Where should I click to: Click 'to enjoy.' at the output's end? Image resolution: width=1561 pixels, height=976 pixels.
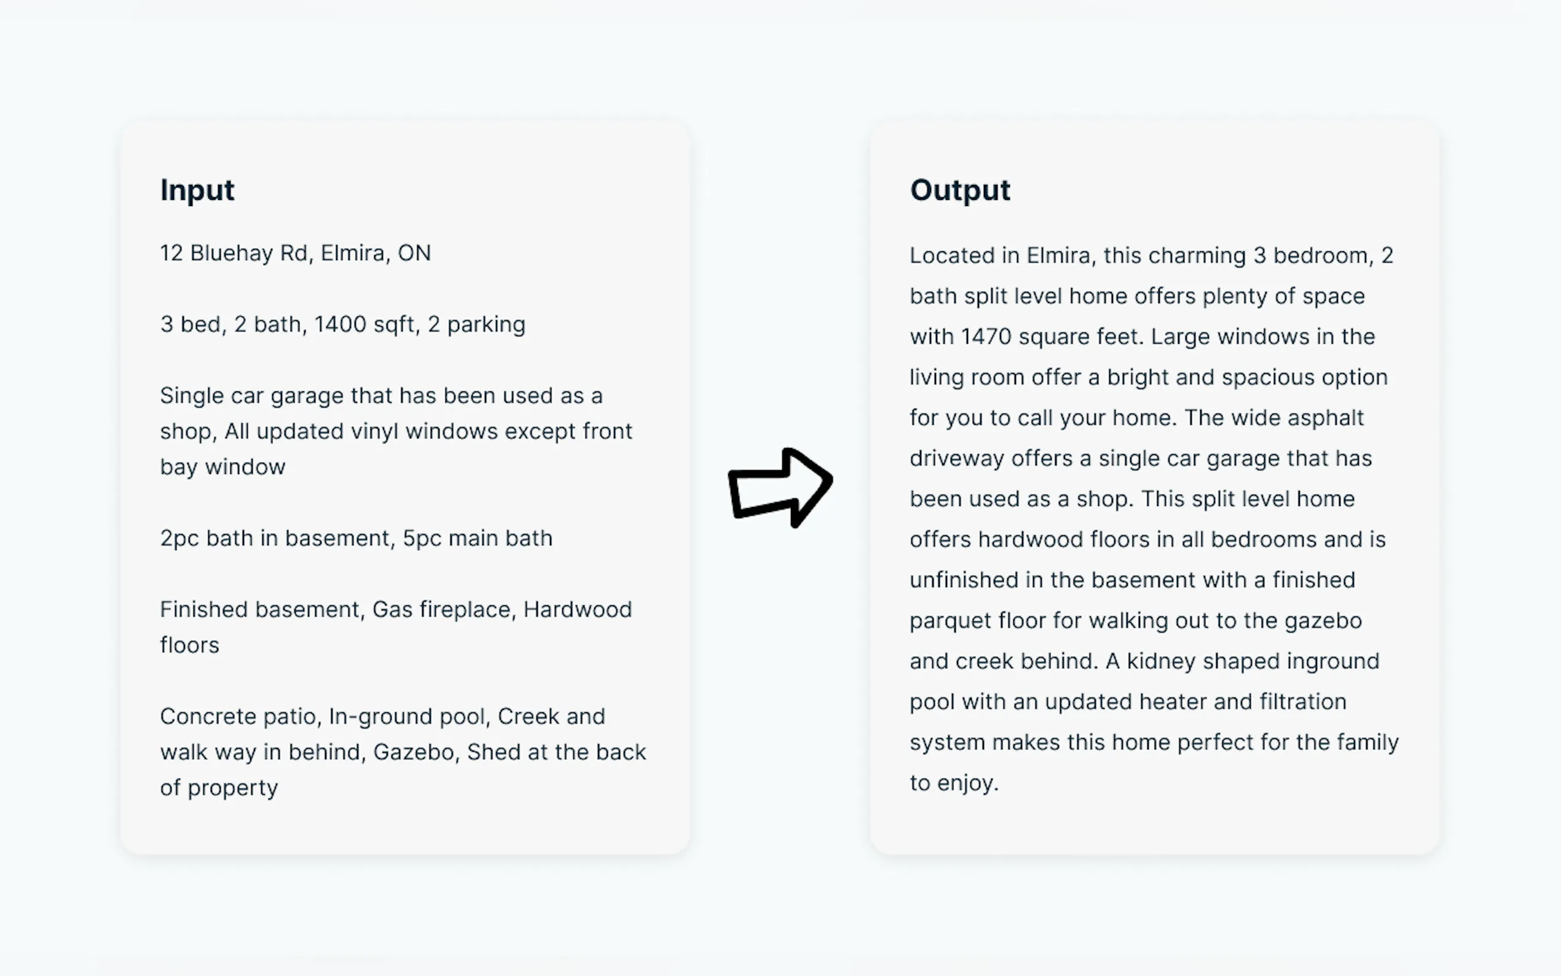[954, 783]
